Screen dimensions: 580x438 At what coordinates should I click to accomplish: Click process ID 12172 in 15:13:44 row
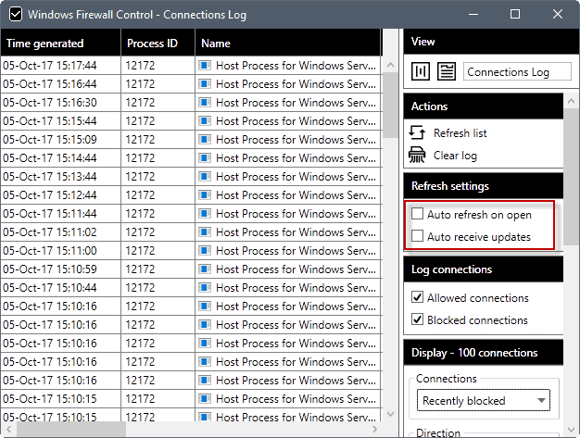tap(158, 176)
